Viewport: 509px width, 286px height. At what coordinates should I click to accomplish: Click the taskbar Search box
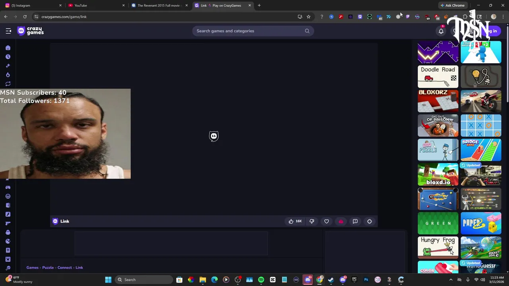tap(143, 280)
